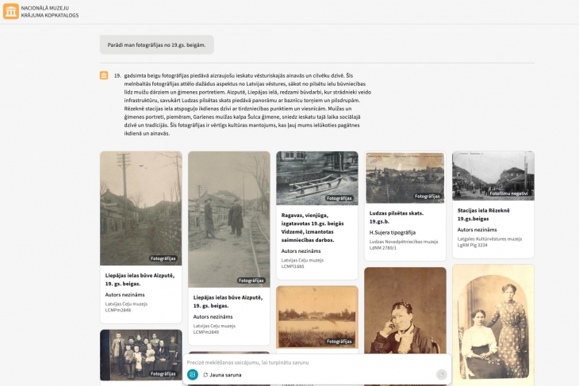Click the museum catalog logo icon
Screen dimensions: 579x386
(11, 11)
